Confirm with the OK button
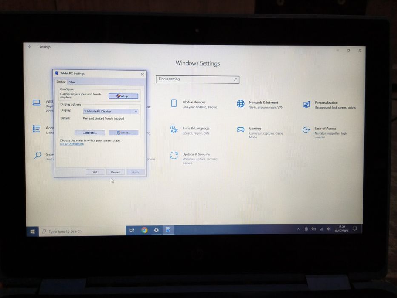This screenshot has width=397, height=298. (x=95, y=172)
